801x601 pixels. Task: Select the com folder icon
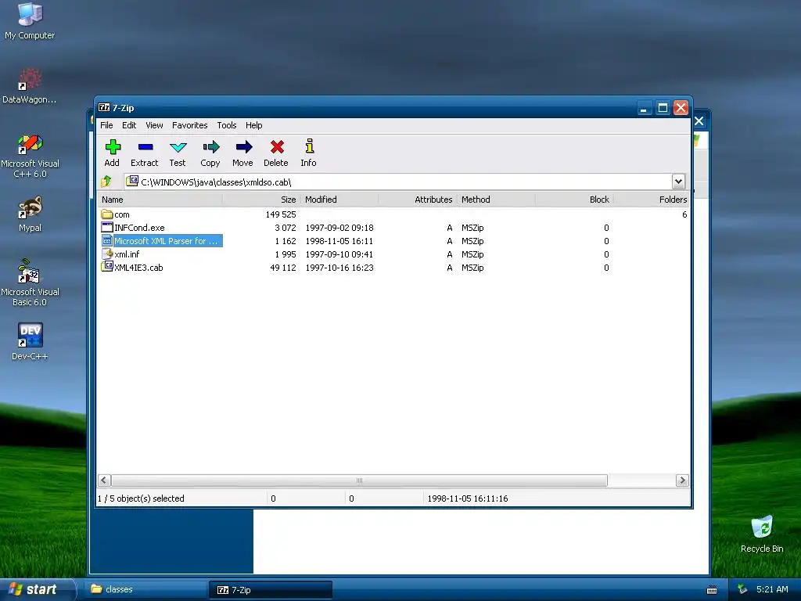[106, 214]
